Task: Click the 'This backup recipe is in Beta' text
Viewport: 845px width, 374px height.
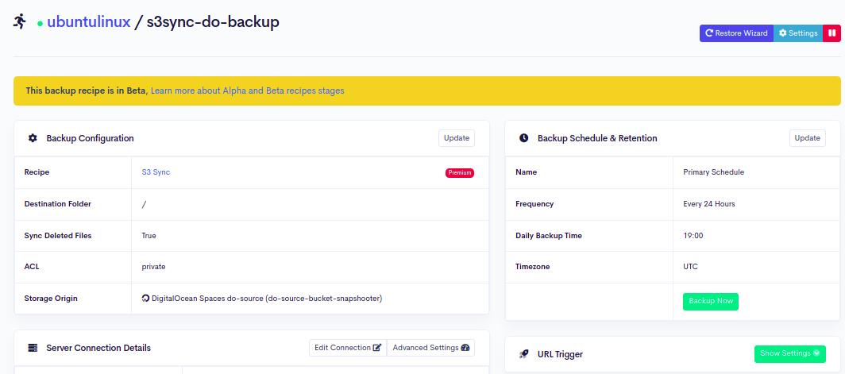Action: (x=87, y=91)
